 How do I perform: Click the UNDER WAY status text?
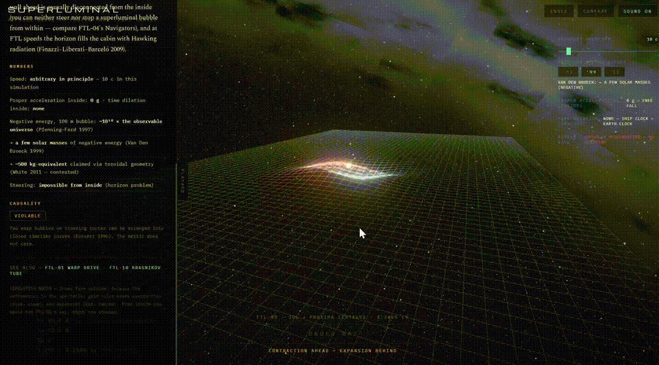(332, 334)
